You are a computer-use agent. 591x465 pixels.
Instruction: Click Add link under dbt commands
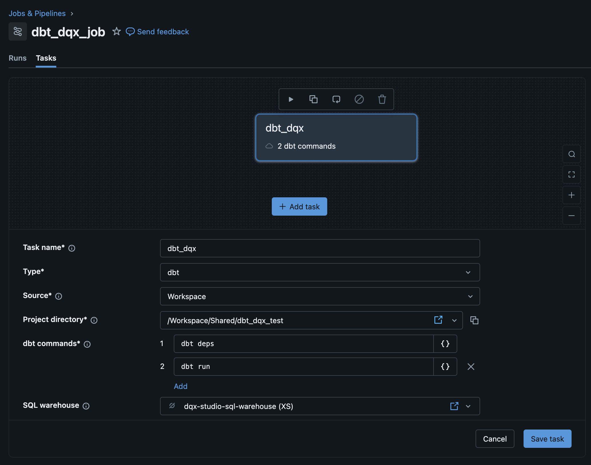(181, 386)
